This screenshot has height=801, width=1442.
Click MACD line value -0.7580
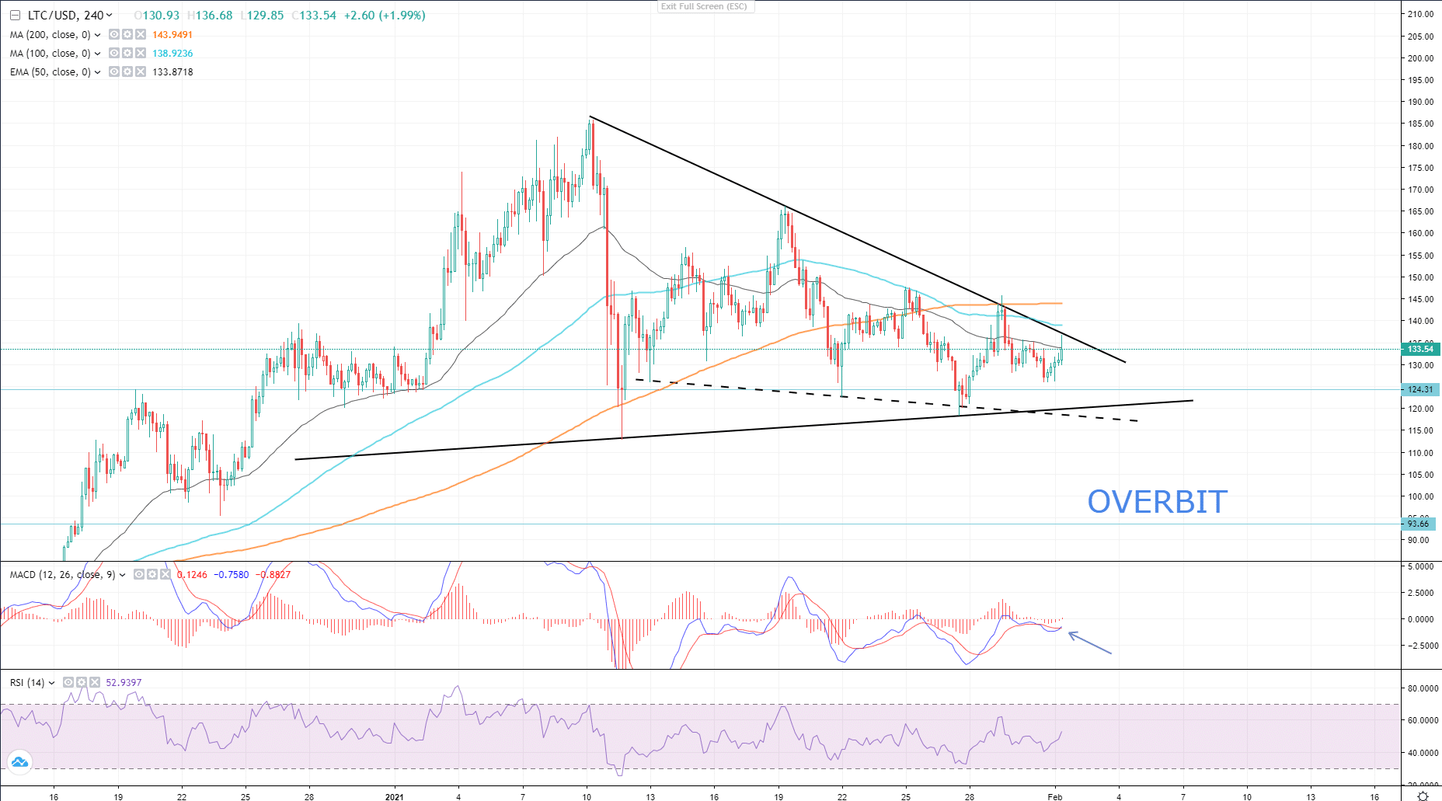(x=232, y=575)
